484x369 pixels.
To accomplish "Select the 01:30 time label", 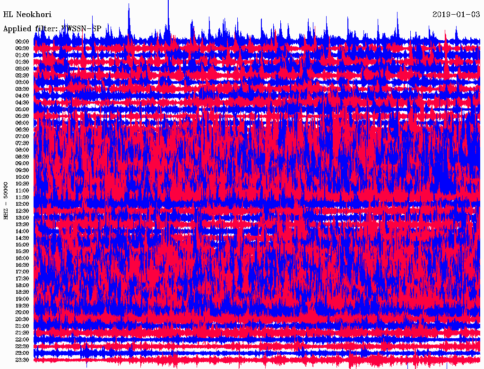I will point(22,62).
